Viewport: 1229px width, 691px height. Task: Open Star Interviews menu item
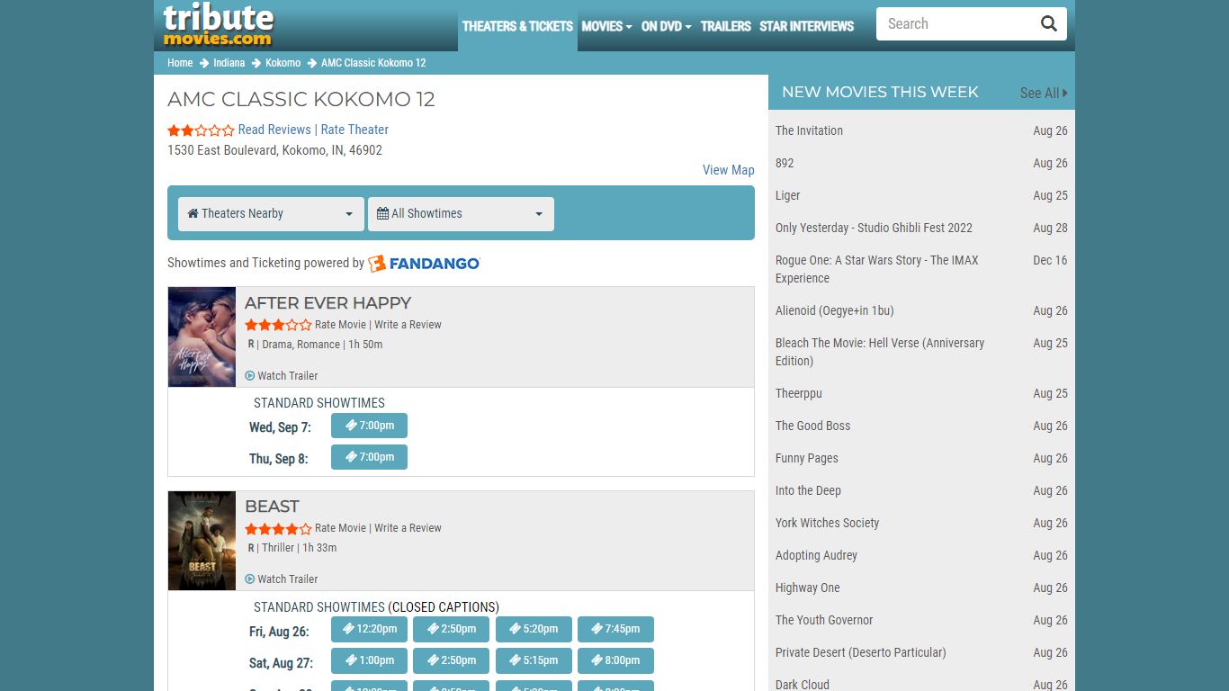click(x=806, y=26)
